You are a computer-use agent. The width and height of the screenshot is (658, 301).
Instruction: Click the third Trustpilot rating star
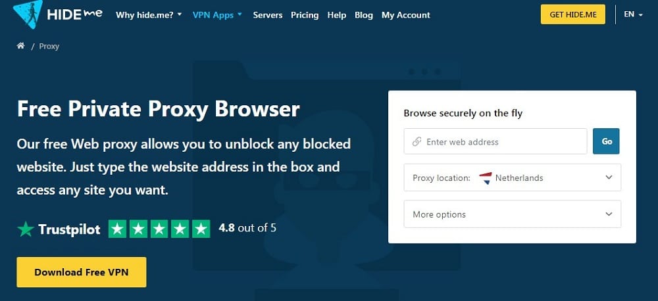point(159,229)
